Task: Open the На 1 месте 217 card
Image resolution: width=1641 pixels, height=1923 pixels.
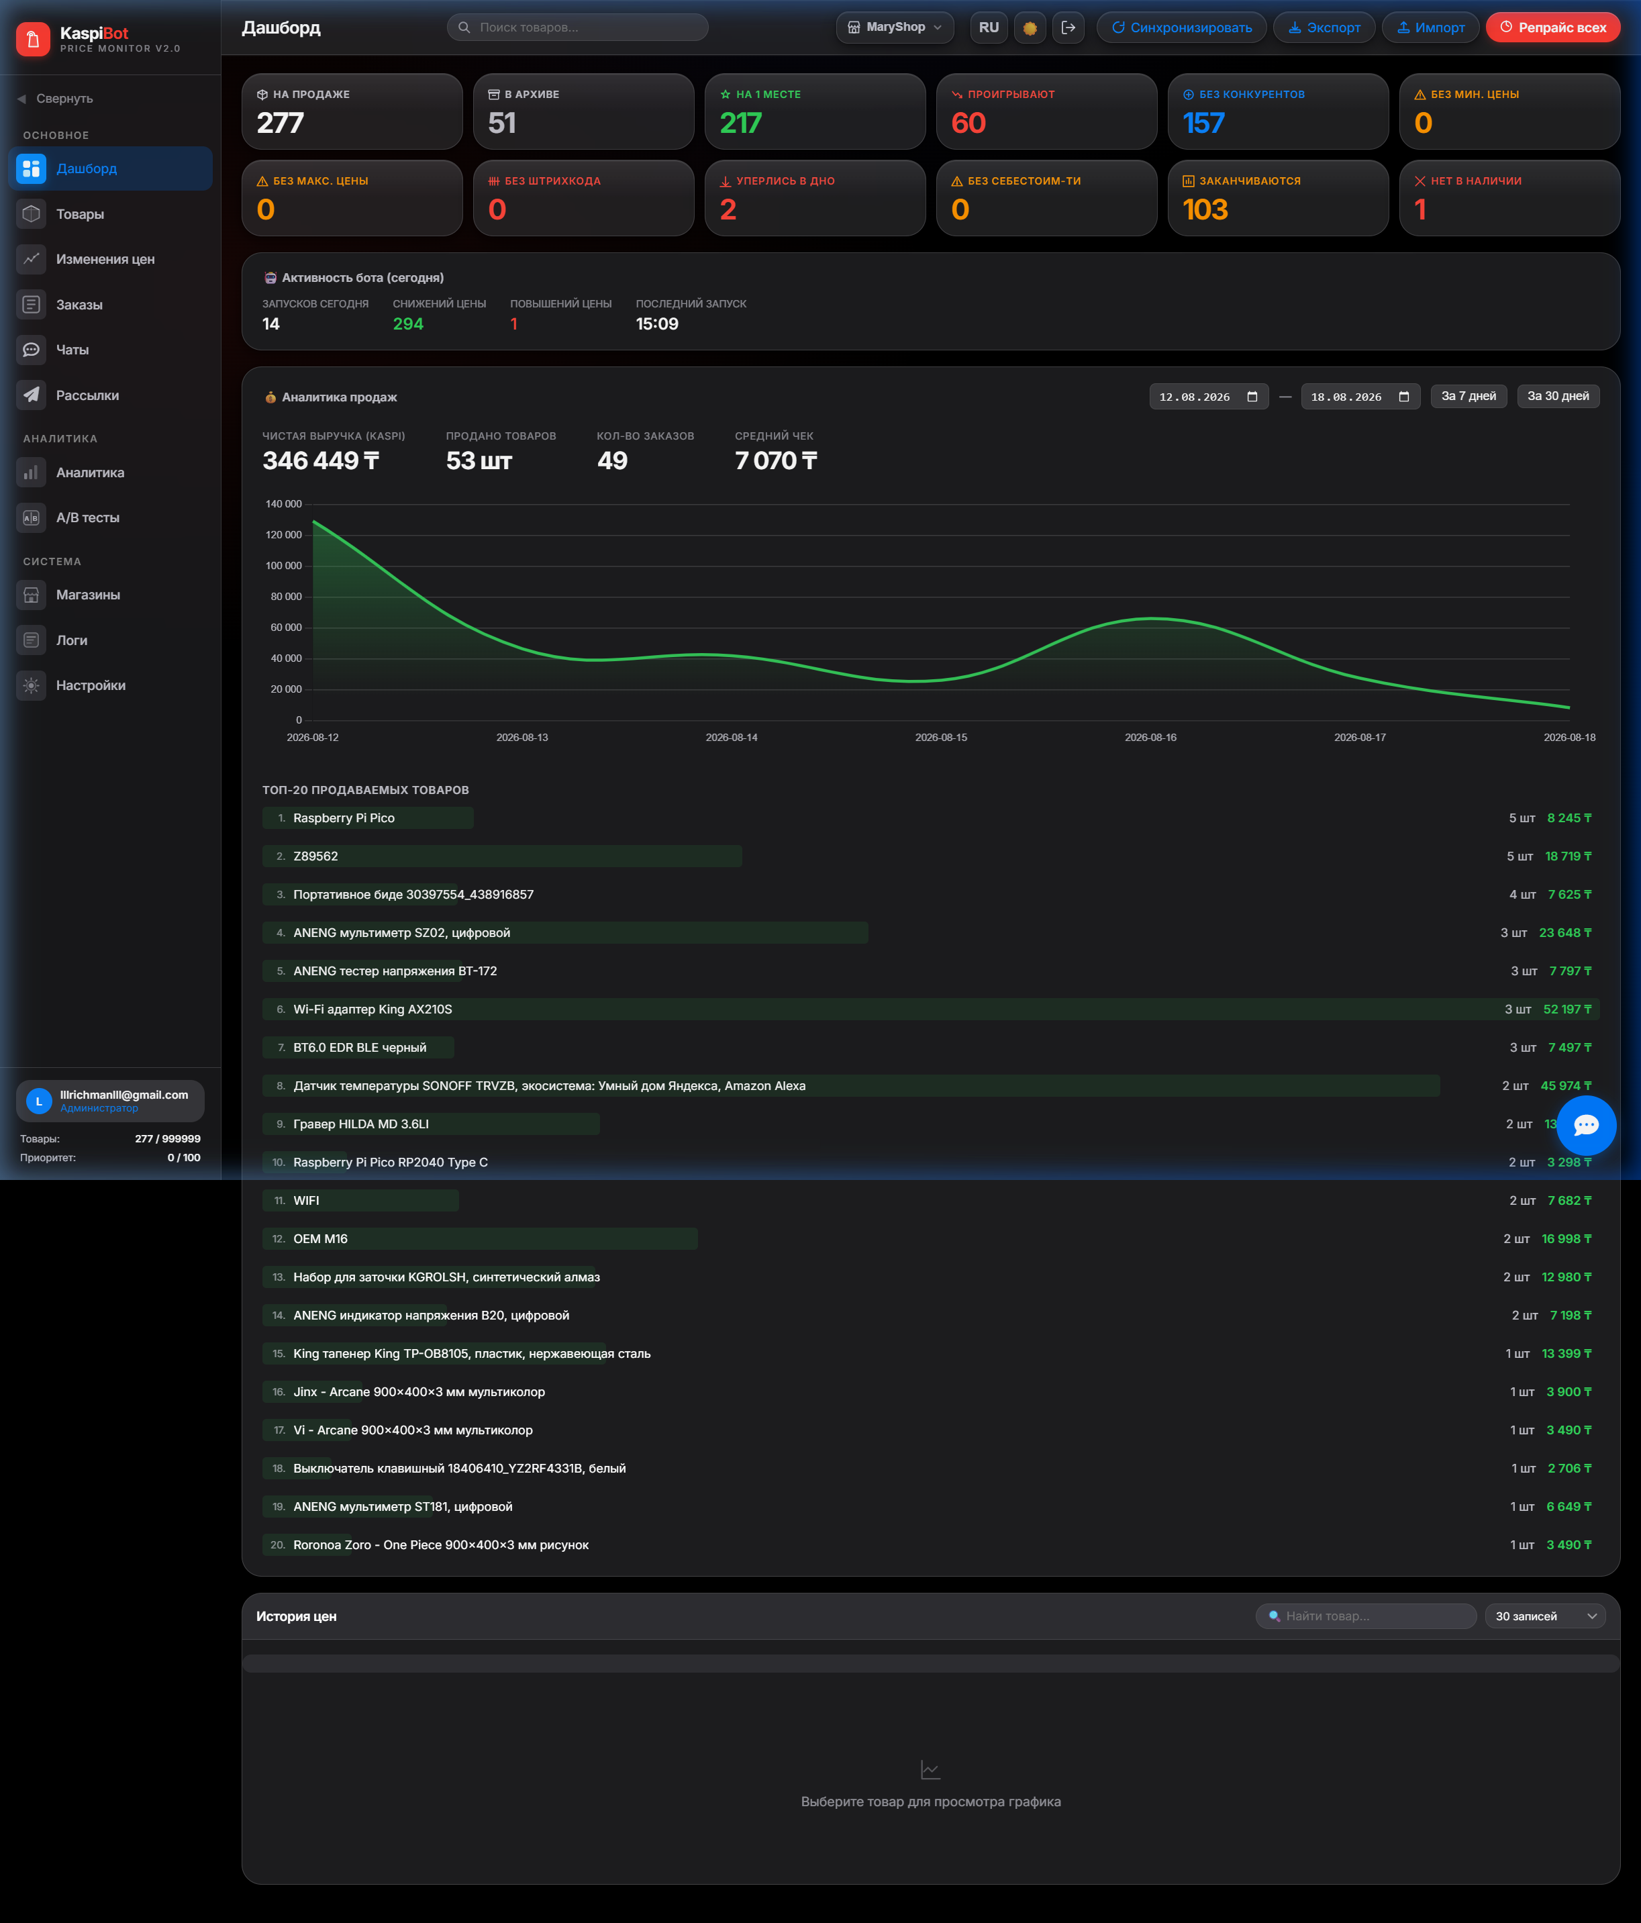Action: (815, 111)
